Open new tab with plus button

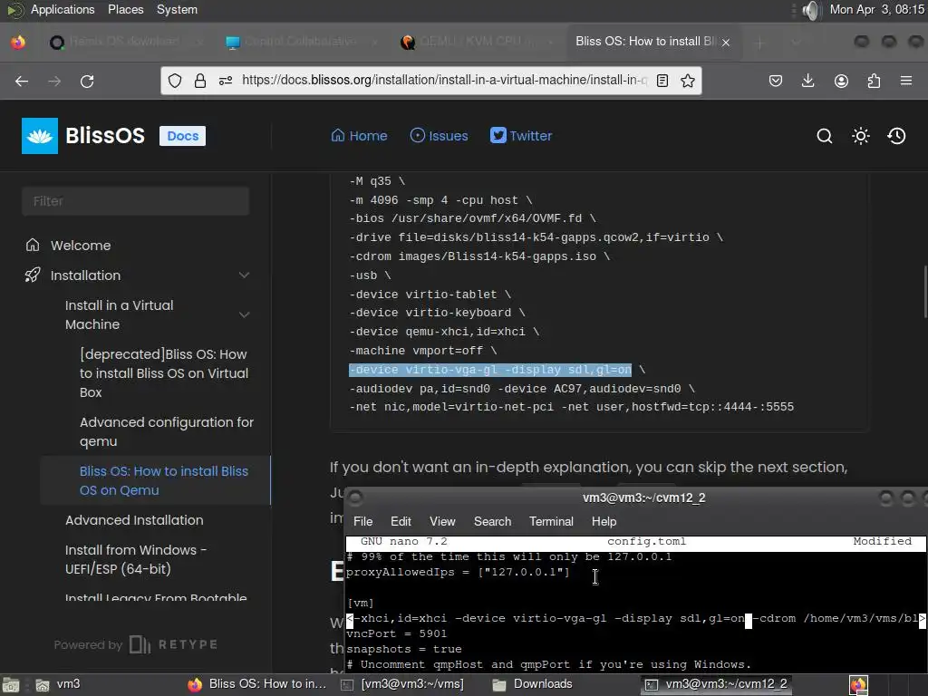(x=760, y=43)
